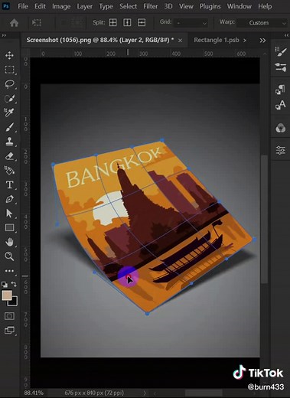The image size is (290, 398).
Task: Click the Home button in options bar
Action: click(x=14, y=23)
